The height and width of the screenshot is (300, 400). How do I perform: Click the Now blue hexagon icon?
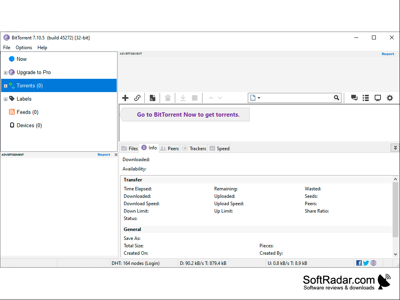coord(11,59)
